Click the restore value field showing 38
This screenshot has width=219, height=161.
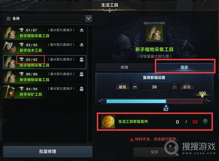pos(154,87)
